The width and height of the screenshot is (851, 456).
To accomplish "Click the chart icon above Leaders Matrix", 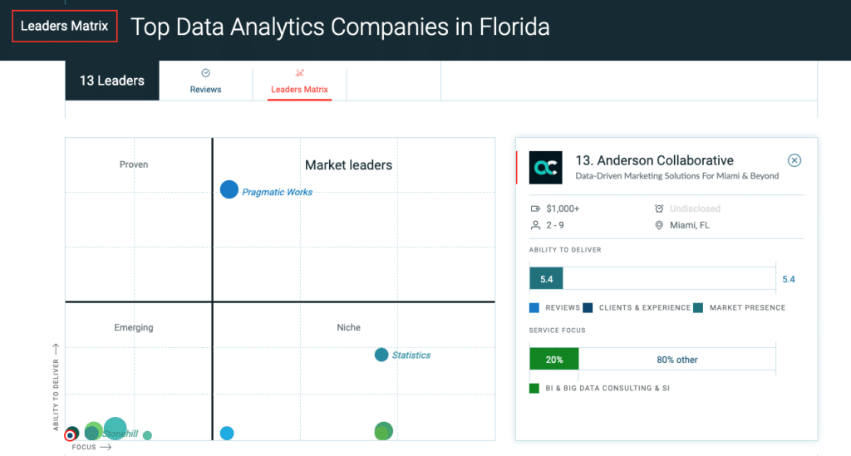I will click(x=299, y=72).
